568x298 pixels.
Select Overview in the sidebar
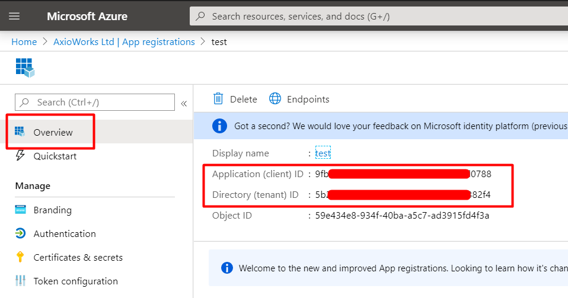point(96,132)
